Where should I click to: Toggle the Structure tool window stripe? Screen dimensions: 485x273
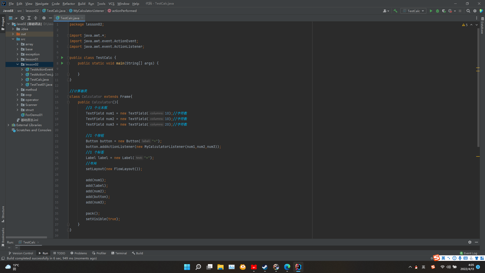[x=3, y=214]
